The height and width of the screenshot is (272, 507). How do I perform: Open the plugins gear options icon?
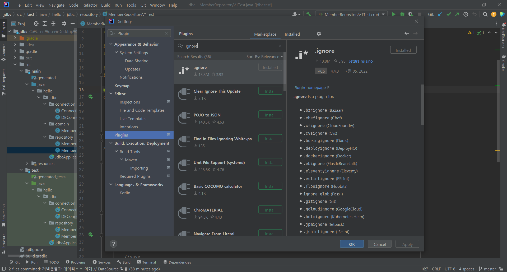319,34
